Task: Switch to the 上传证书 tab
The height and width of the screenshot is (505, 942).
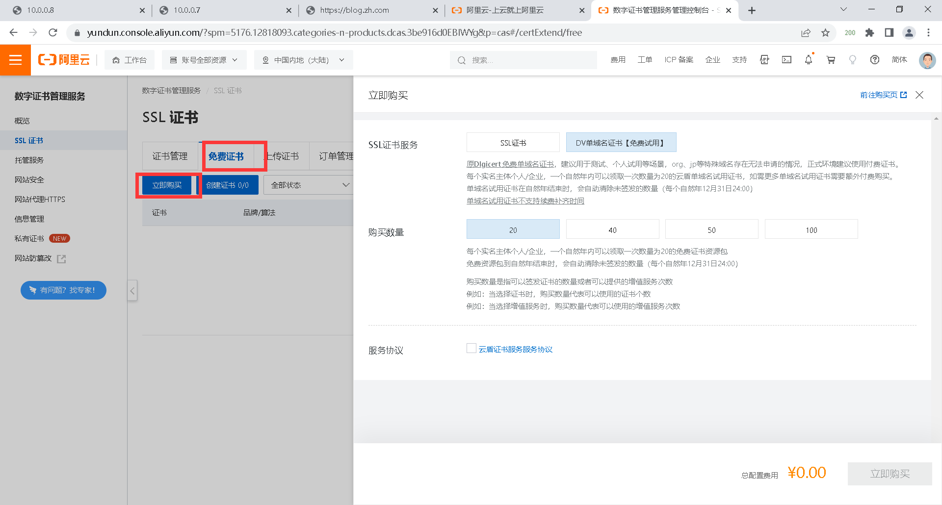Action: pos(282,156)
